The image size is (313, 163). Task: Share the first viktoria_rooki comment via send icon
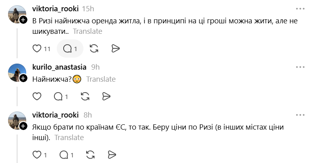(x=115, y=48)
